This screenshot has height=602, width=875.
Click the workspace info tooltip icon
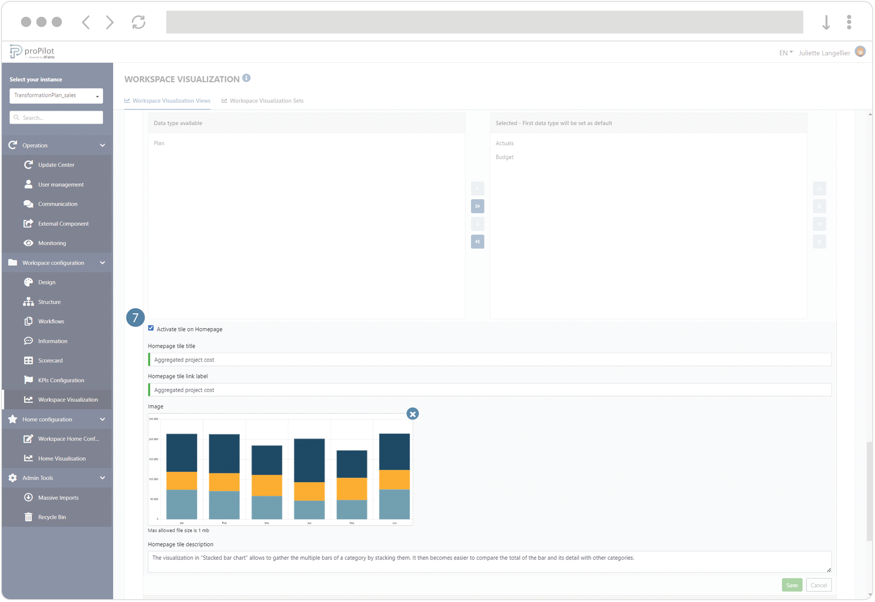(246, 78)
